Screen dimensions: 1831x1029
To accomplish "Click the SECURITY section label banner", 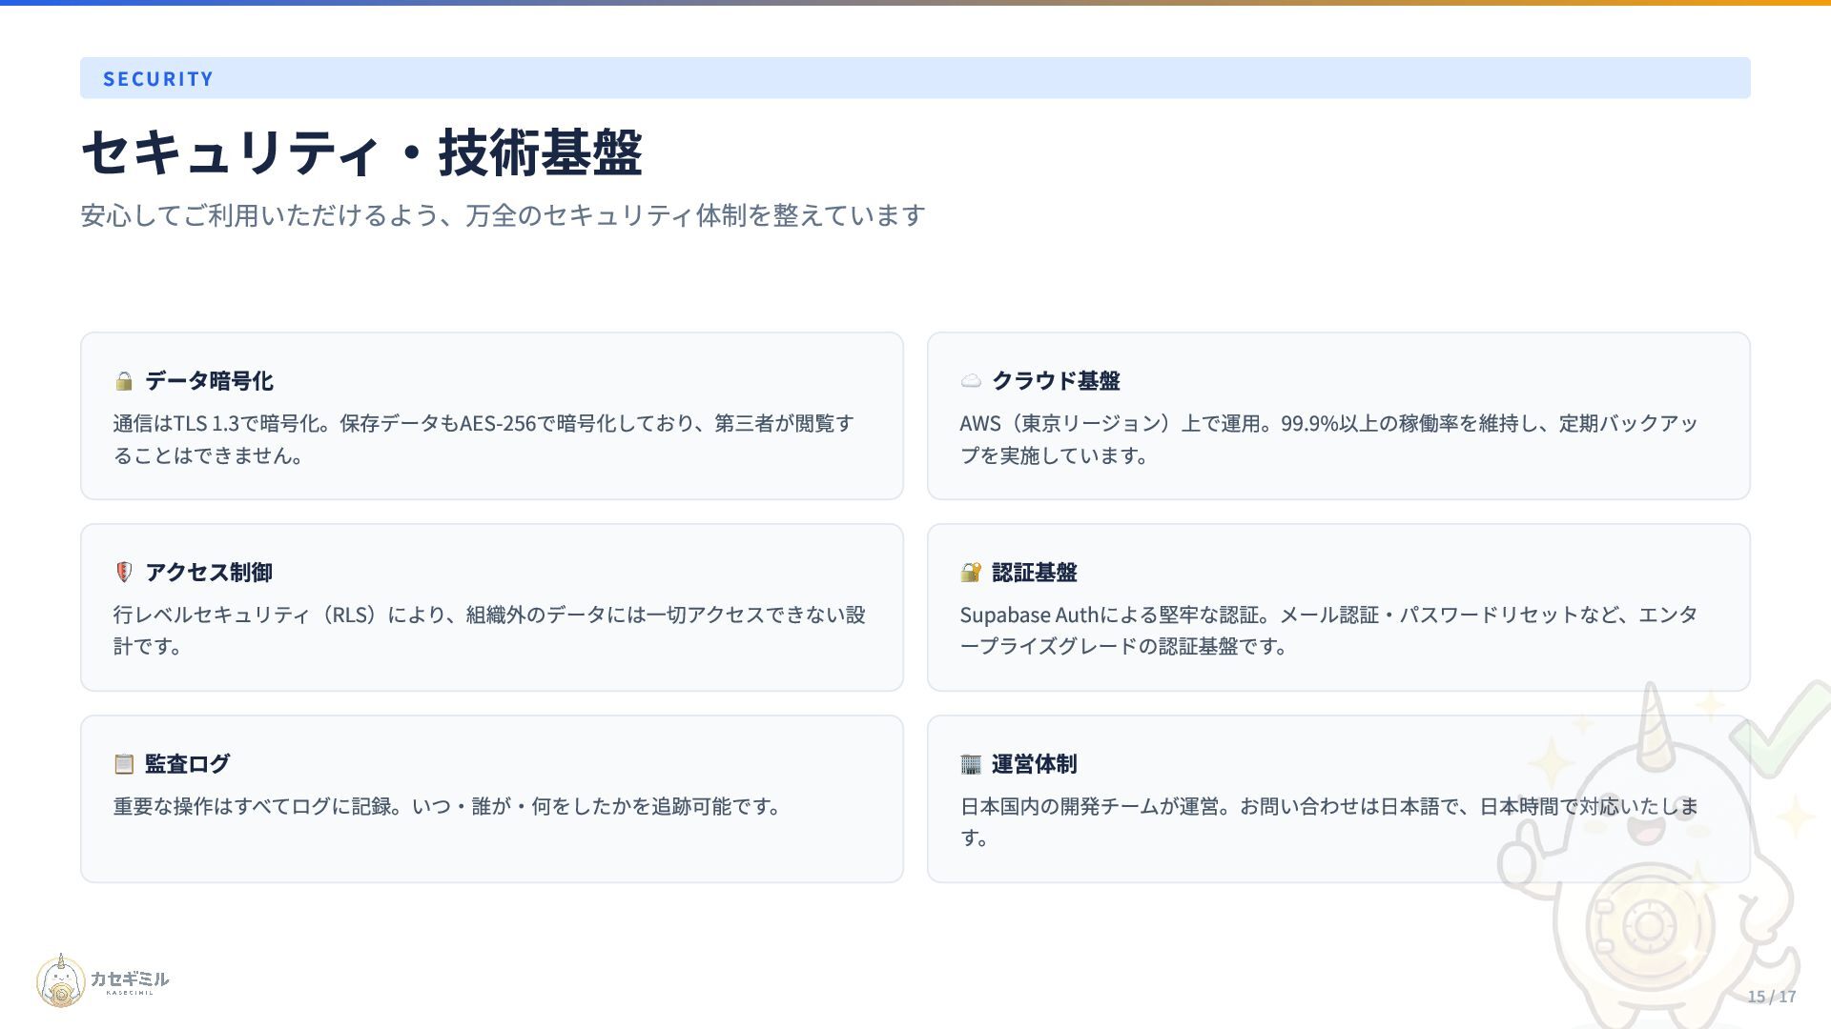I will (158, 79).
